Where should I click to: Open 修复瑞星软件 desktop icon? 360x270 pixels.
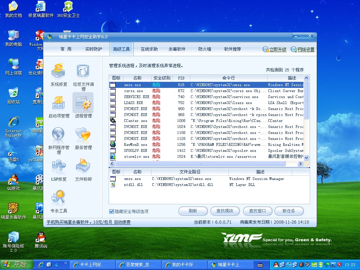tap(41, 9)
